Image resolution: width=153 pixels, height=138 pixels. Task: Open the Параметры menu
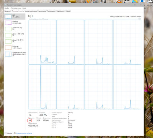tap(16, 8)
